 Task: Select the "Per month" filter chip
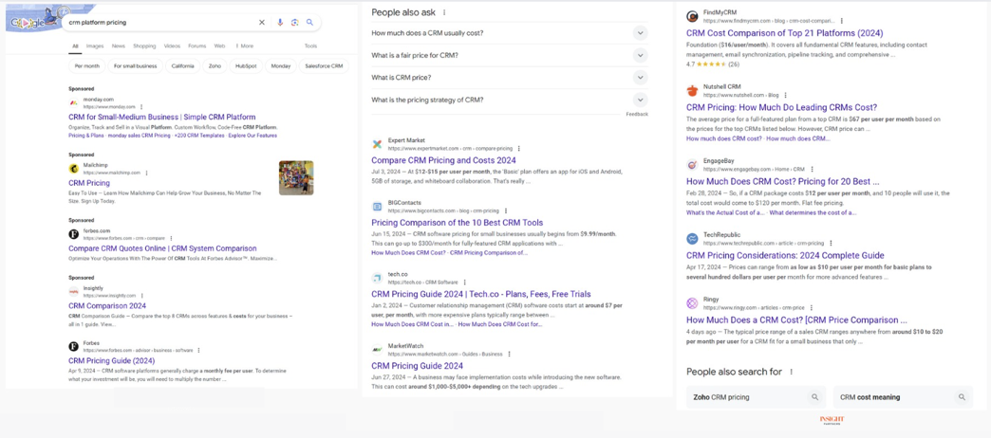pyautogui.click(x=86, y=66)
